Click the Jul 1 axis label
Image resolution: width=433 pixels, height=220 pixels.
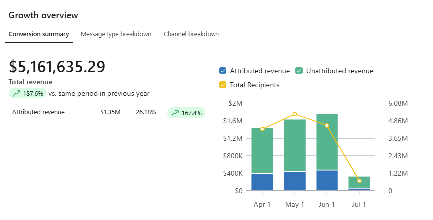pyautogui.click(x=359, y=204)
